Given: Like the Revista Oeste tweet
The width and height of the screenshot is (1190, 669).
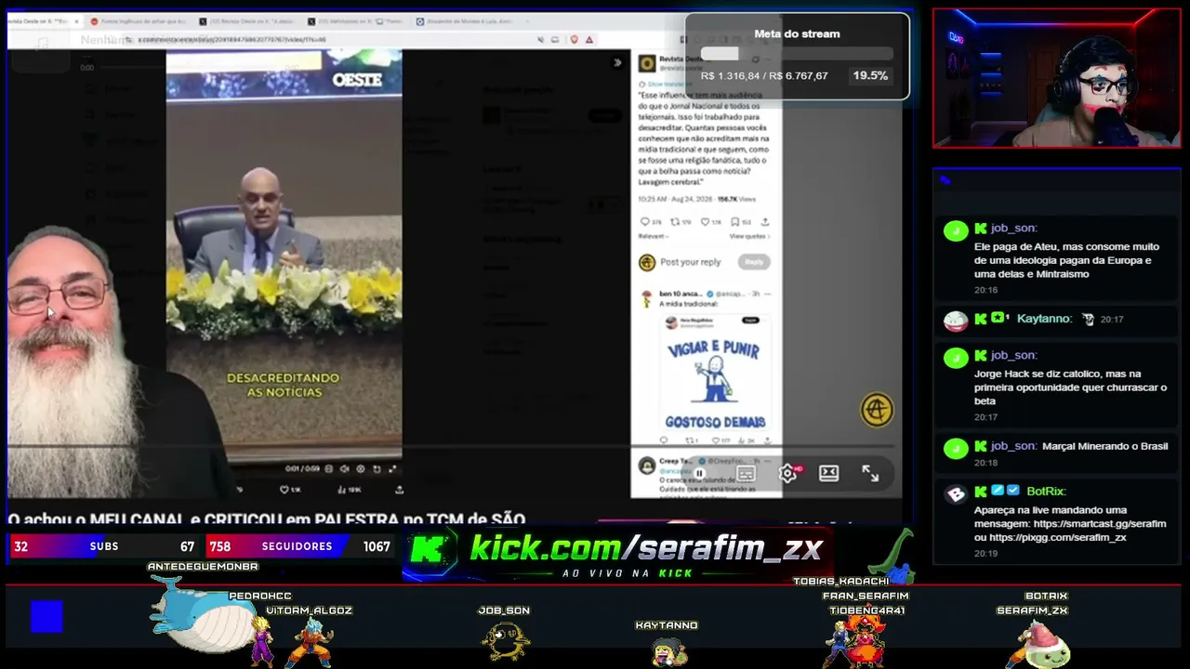Looking at the screenshot, I should [x=704, y=222].
